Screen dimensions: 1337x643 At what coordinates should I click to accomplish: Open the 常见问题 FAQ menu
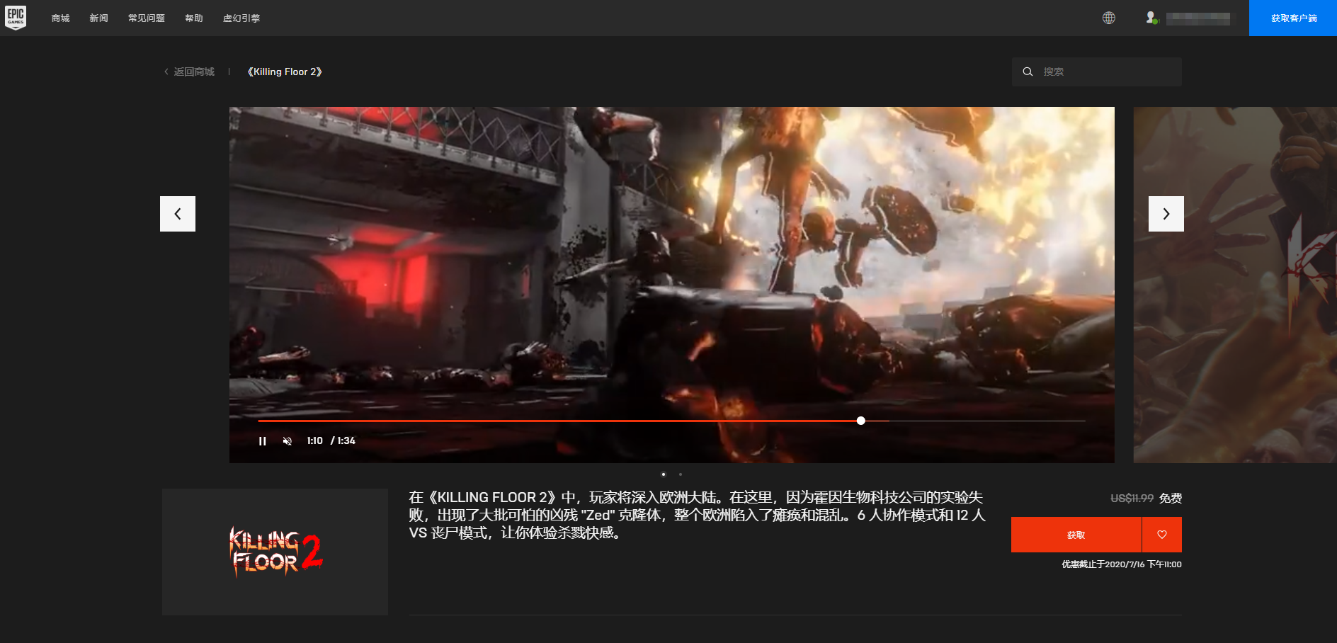[147, 18]
